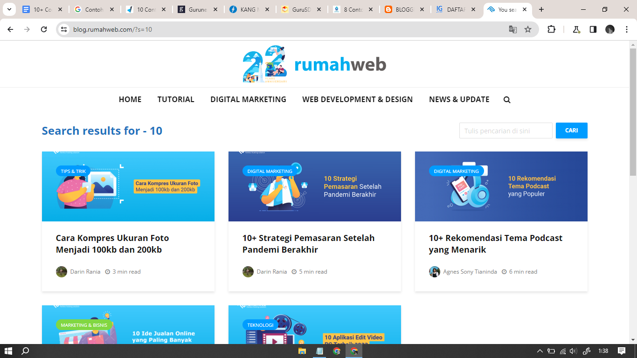Open Chrome Labs flask icon
Screen dimensions: 637x358
pos(576,29)
